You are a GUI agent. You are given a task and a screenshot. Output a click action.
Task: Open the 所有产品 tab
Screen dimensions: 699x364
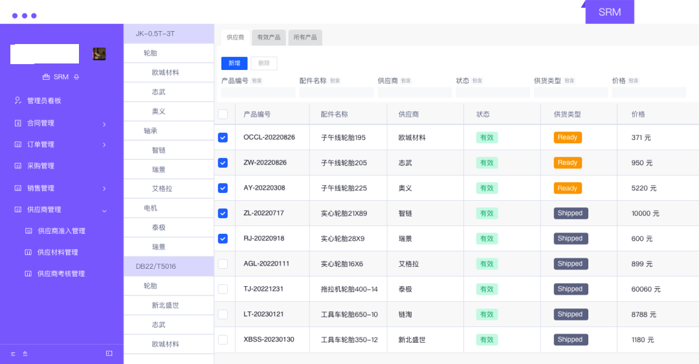click(x=305, y=38)
